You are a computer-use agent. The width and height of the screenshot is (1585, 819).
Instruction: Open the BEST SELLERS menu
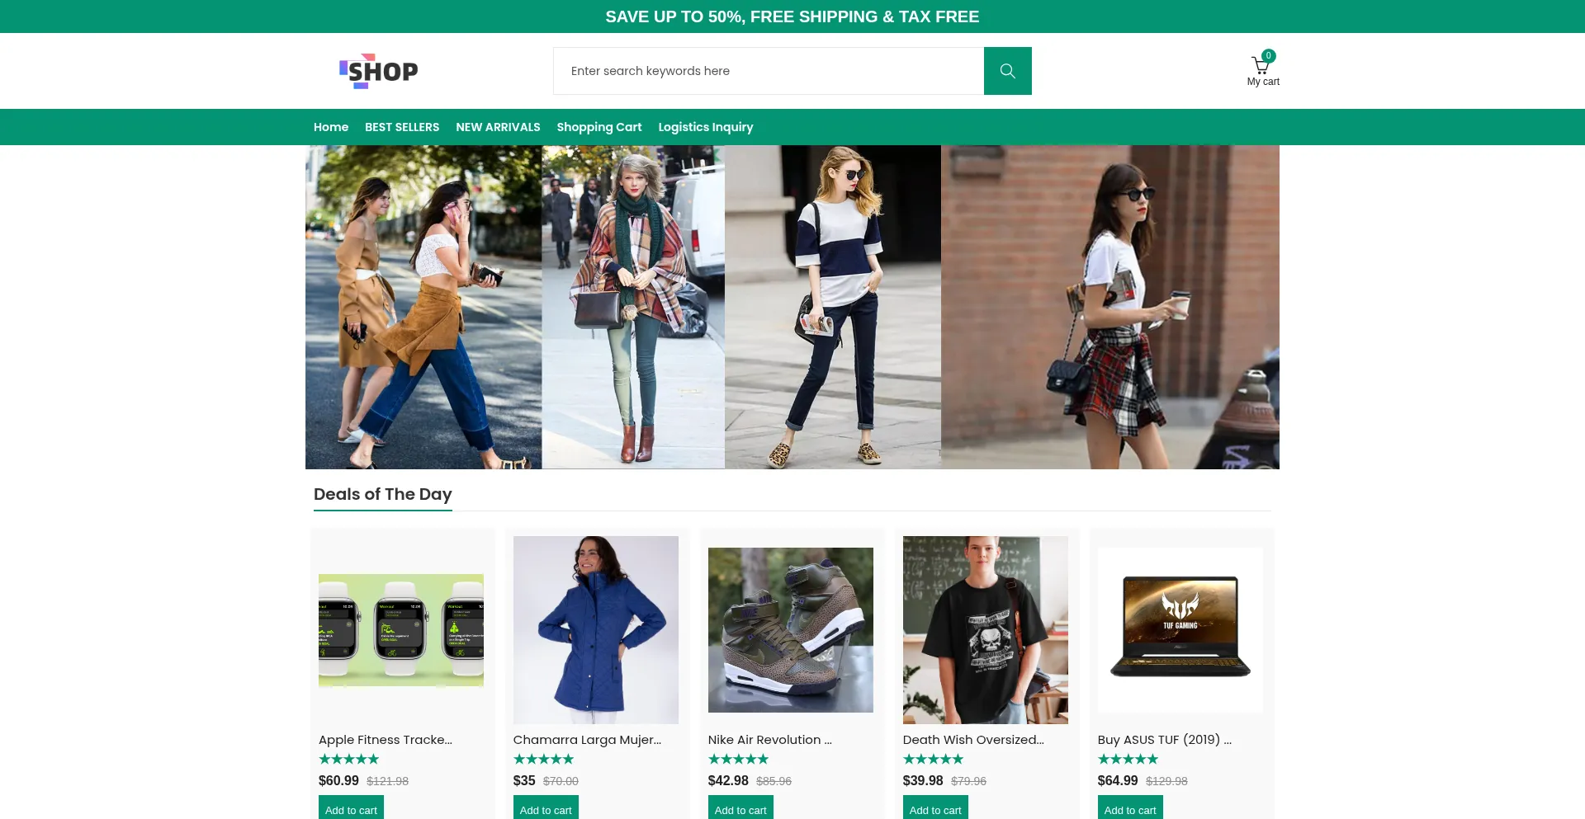click(x=402, y=127)
